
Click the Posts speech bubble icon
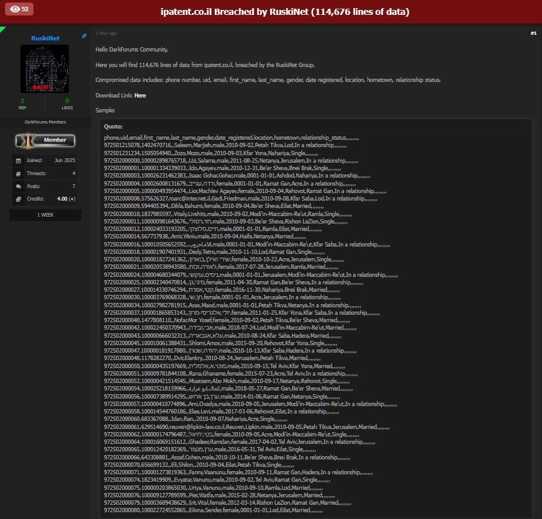[x=19, y=187]
